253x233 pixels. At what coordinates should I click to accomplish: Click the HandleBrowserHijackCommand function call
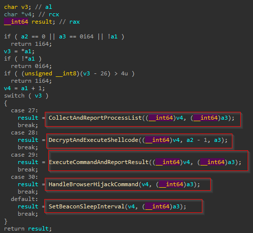[125, 184]
